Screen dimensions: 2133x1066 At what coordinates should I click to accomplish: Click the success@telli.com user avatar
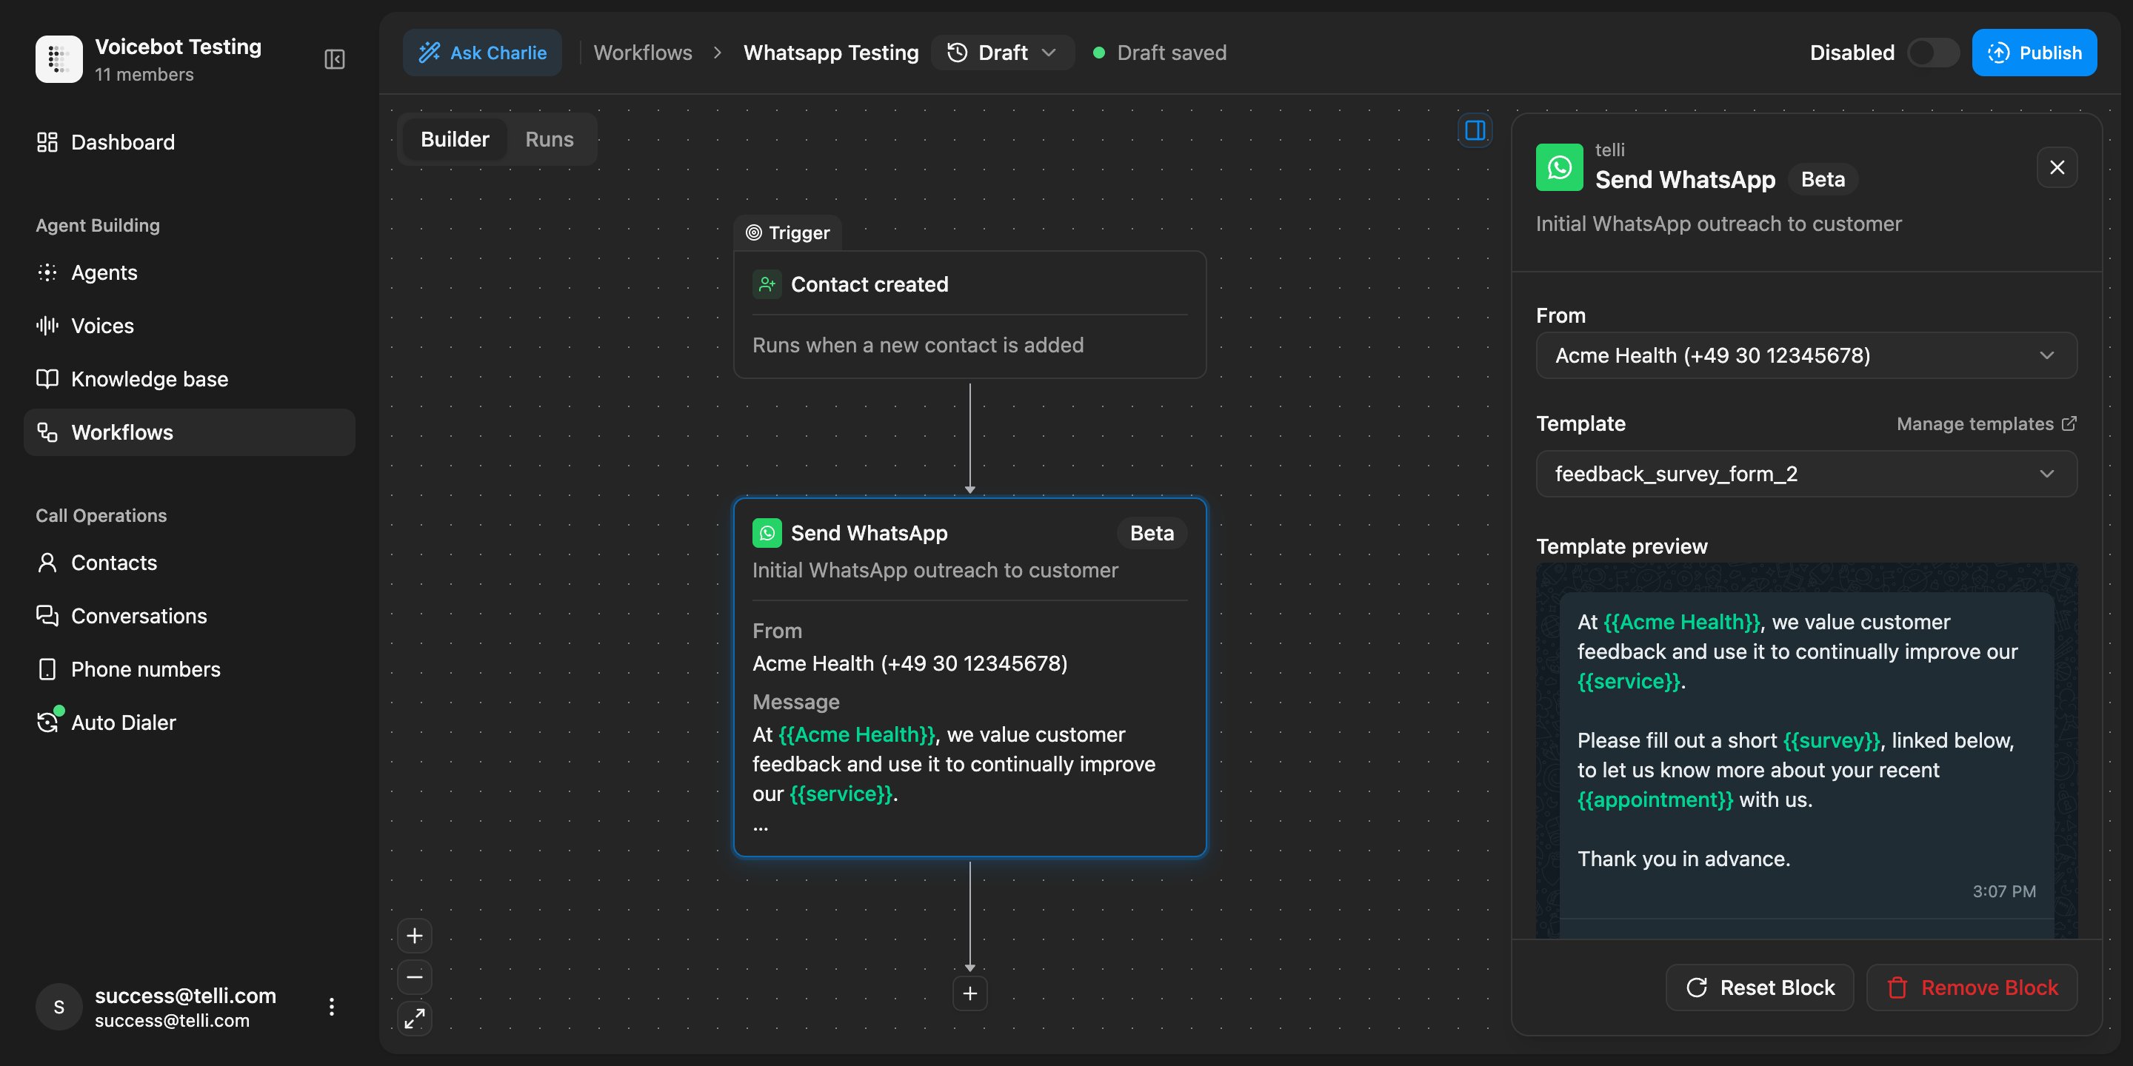[x=59, y=1007]
